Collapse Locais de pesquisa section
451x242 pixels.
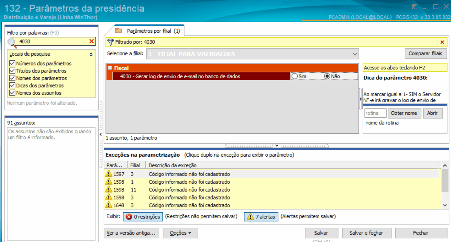click(x=91, y=54)
